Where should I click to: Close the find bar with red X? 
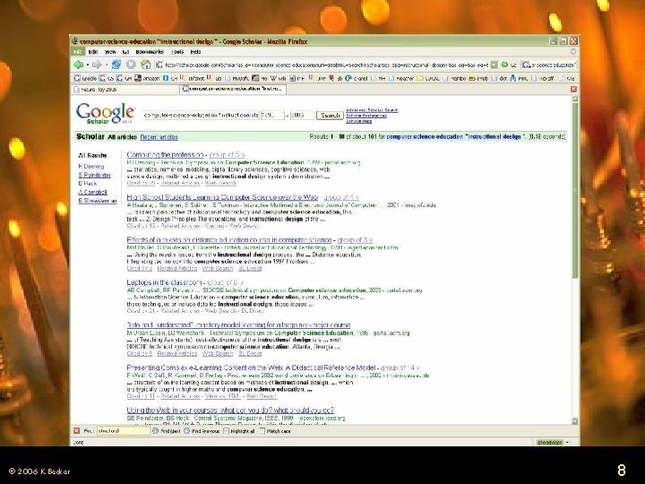pyautogui.click(x=76, y=430)
